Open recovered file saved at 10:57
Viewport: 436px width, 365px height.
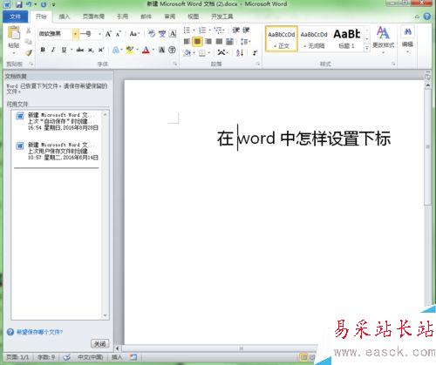point(58,151)
